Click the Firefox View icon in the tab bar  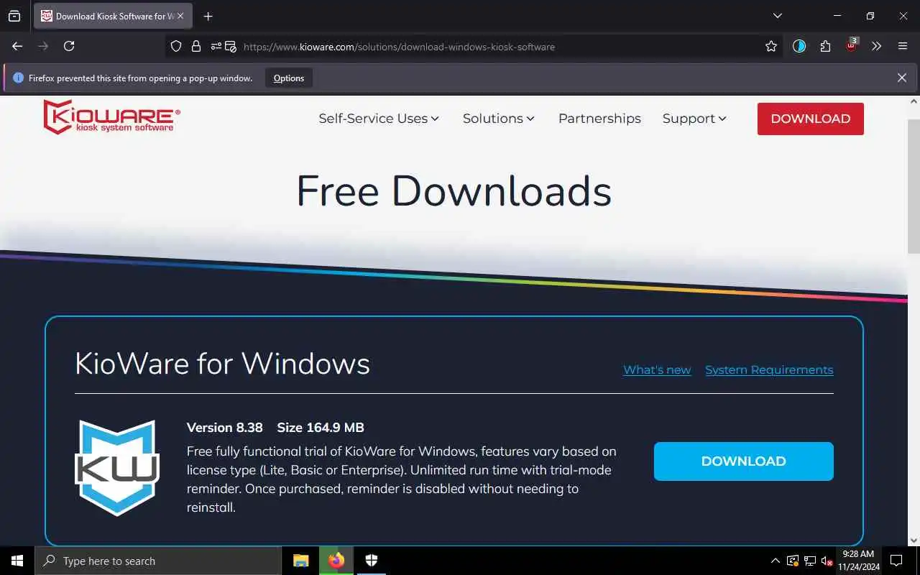[x=14, y=16]
